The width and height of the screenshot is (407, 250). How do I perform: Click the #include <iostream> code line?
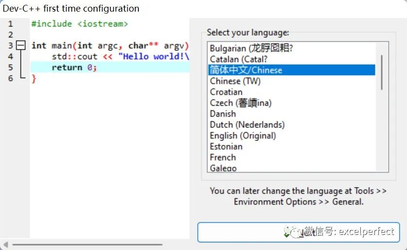[x=80, y=24]
